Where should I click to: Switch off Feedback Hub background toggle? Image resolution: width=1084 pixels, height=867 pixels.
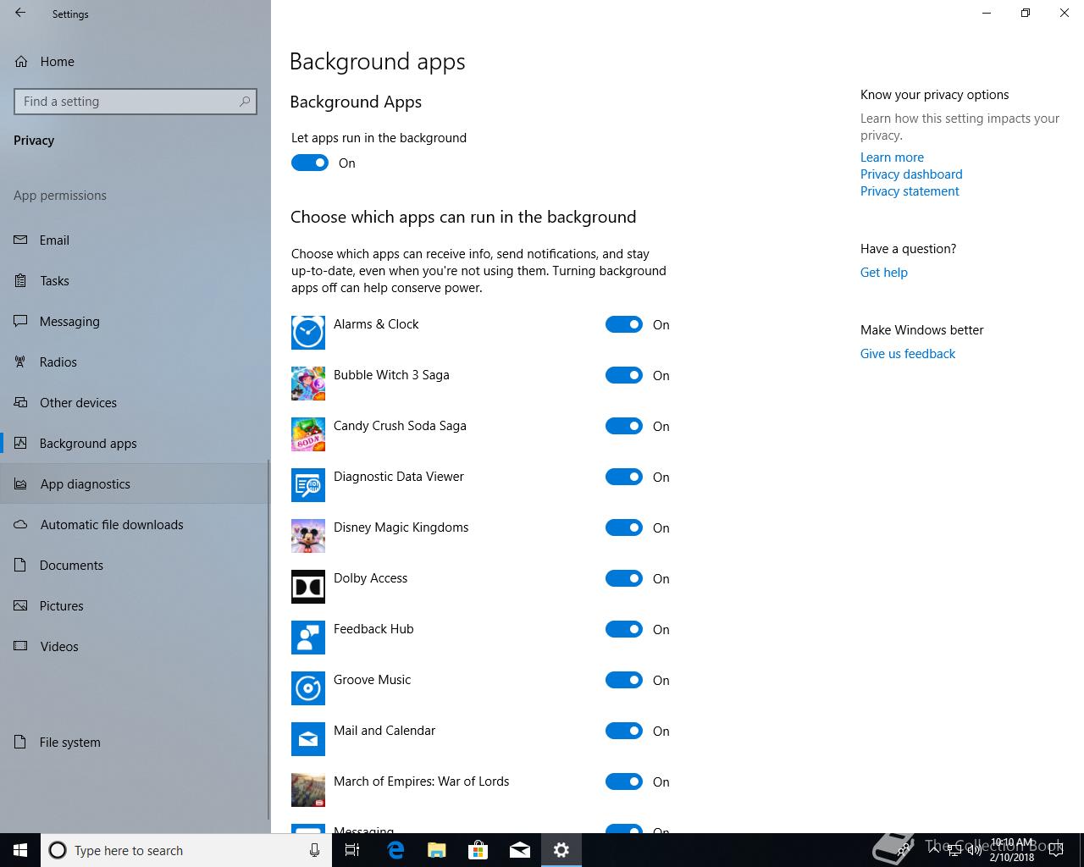(x=624, y=629)
